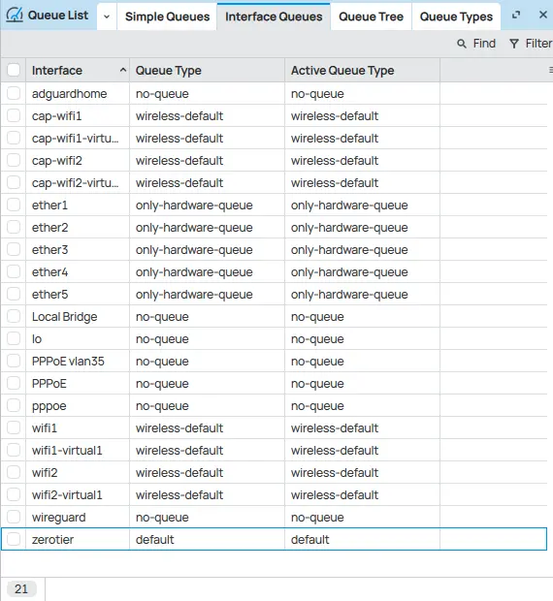553x601 pixels.
Task: Open the tab list dropdown chevron
Action: [107, 16]
